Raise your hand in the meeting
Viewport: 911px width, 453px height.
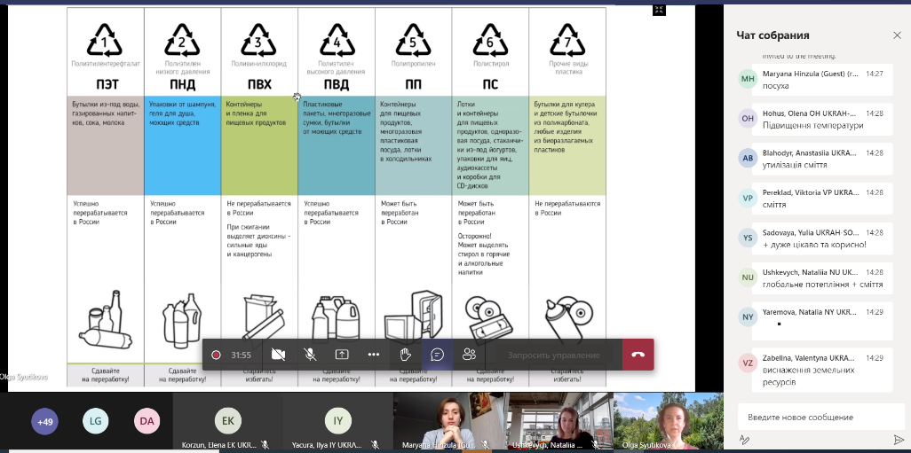405,355
